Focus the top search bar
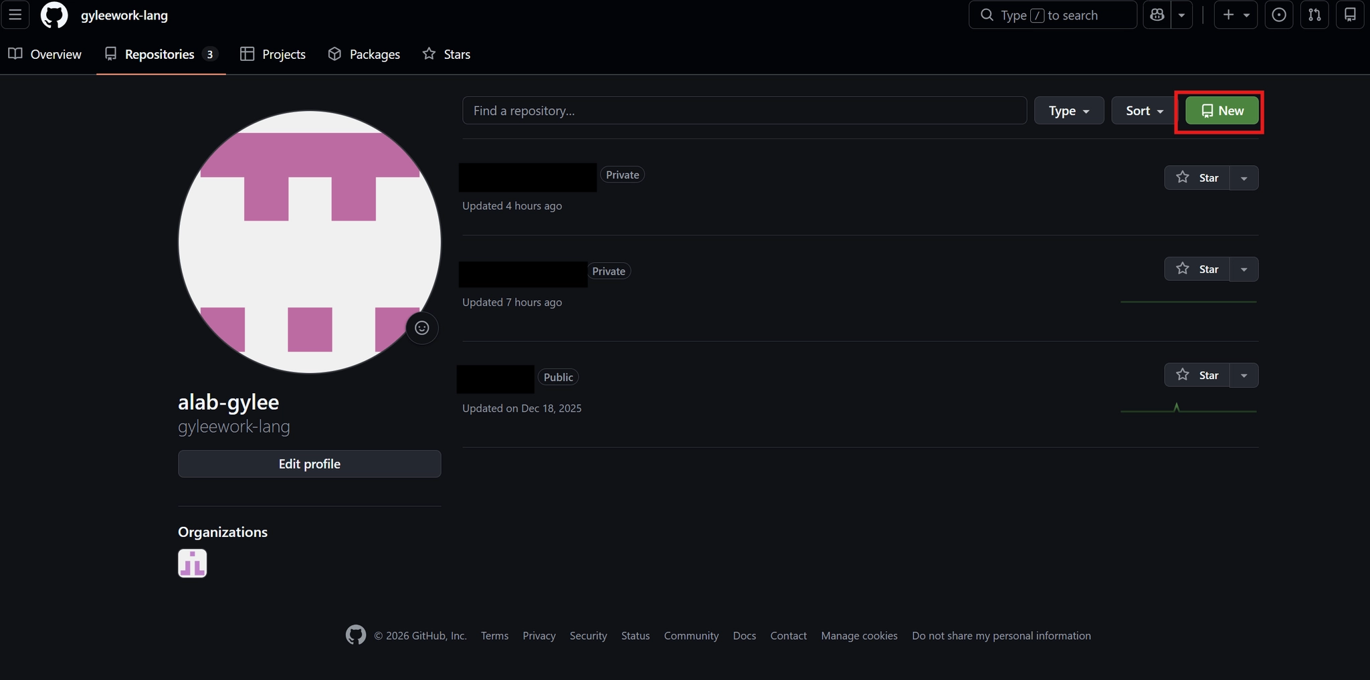 tap(1052, 15)
